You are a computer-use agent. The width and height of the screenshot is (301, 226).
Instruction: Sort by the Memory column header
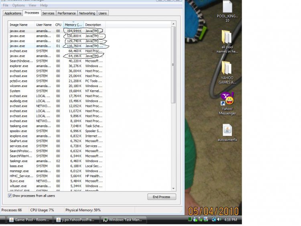click(x=73, y=25)
